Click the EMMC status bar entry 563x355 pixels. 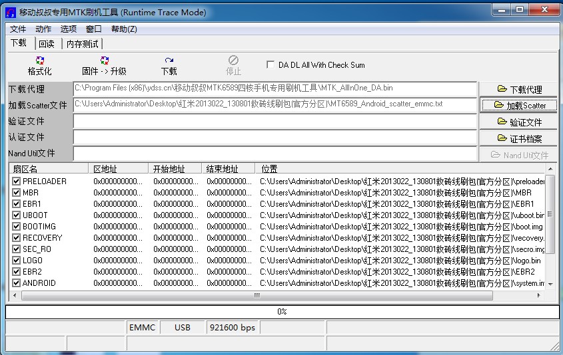tap(142, 328)
